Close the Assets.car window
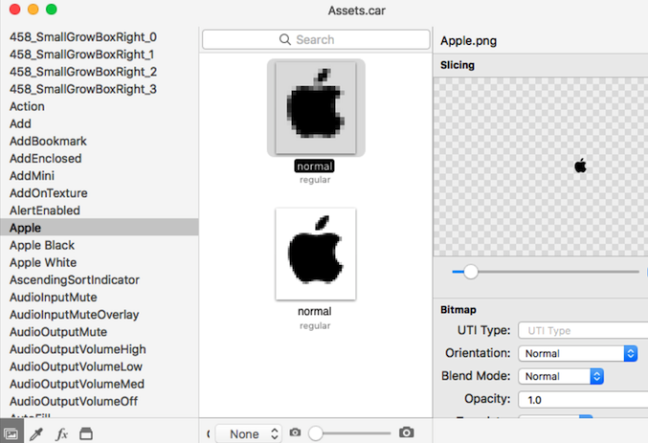 point(15,10)
